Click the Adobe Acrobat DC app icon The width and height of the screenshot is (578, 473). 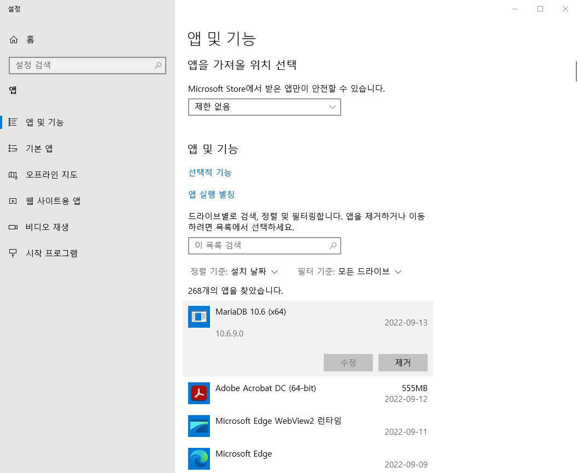[x=199, y=393]
